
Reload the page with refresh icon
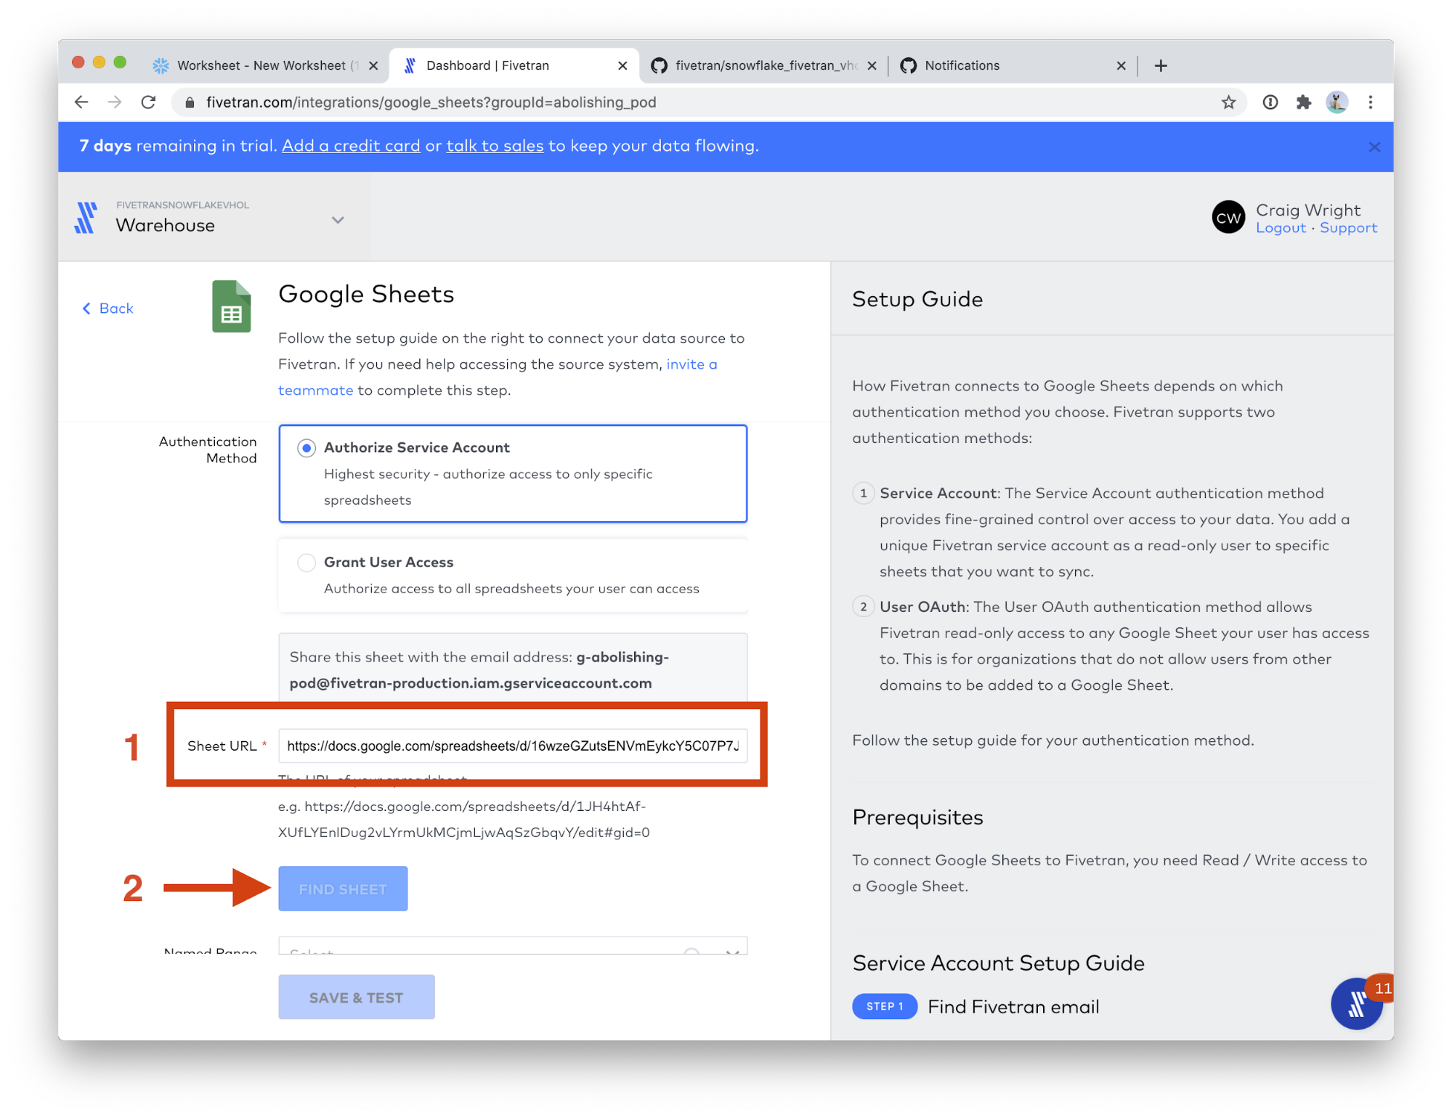(149, 102)
